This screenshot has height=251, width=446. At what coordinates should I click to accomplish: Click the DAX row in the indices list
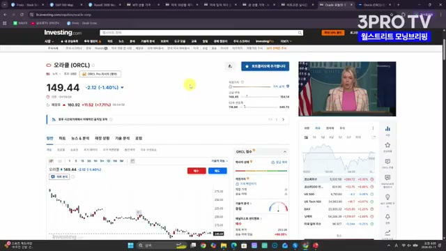[x=339, y=209]
